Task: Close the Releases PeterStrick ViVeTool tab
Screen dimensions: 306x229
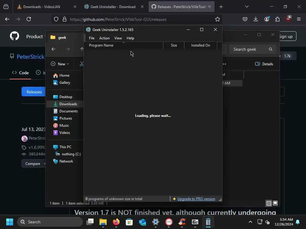Action: click(x=209, y=7)
